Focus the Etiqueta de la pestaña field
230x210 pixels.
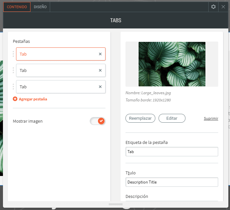pyautogui.click(x=172, y=152)
